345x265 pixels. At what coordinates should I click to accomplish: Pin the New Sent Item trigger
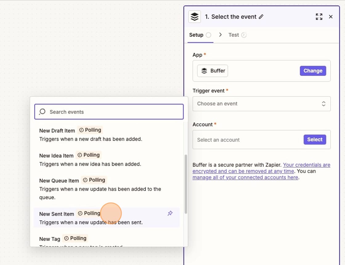(x=170, y=213)
